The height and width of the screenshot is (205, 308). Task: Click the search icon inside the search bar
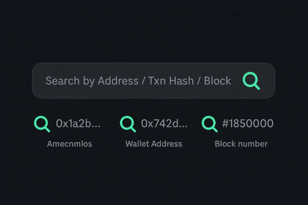tap(251, 81)
